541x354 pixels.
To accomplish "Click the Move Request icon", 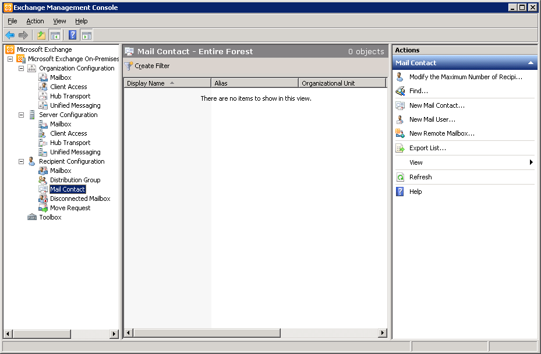I will (x=43, y=208).
